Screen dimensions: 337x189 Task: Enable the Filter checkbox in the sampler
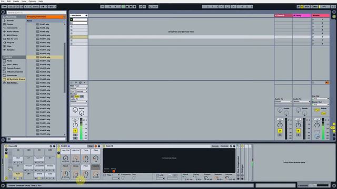[x=105, y=175]
